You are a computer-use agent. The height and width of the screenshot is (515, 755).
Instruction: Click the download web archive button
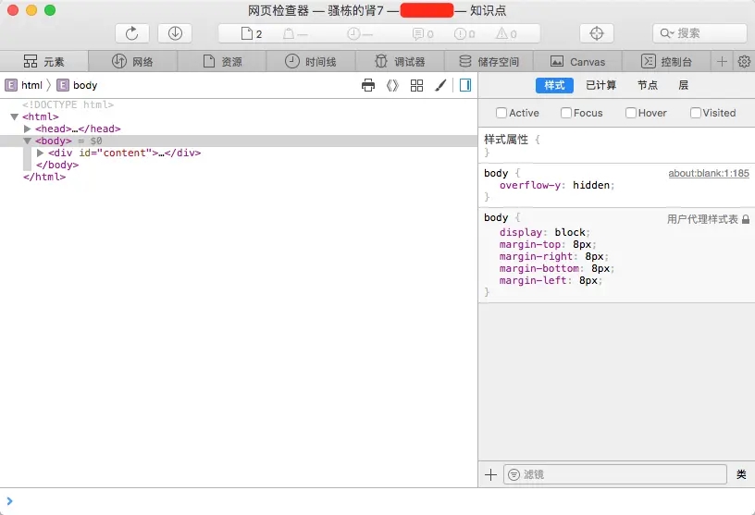(175, 33)
